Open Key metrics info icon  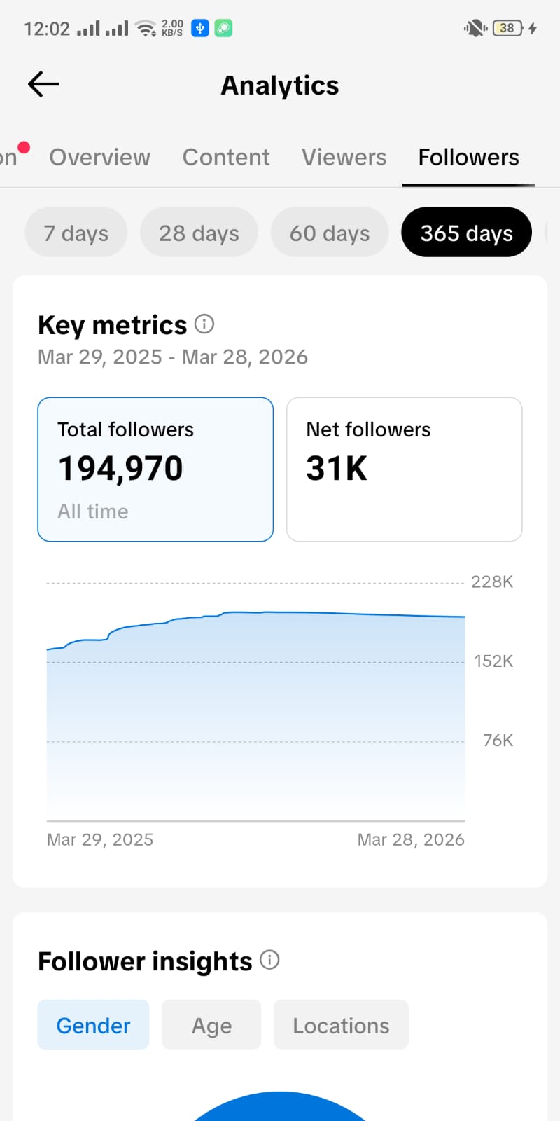pyautogui.click(x=204, y=324)
